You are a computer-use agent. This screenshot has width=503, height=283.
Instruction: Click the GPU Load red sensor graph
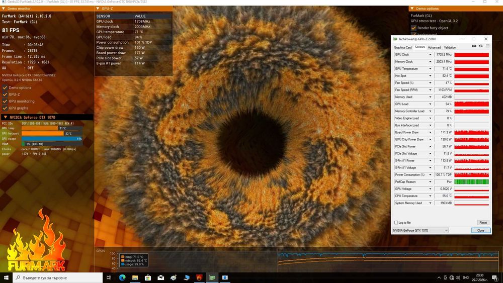[x=472, y=104]
